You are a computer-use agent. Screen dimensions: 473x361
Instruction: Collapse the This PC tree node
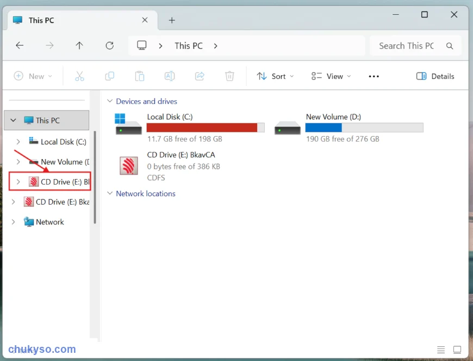pyautogui.click(x=13, y=120)
